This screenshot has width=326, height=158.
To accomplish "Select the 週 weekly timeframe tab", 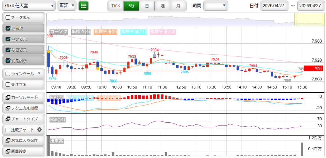I will [x=163, y=6].
